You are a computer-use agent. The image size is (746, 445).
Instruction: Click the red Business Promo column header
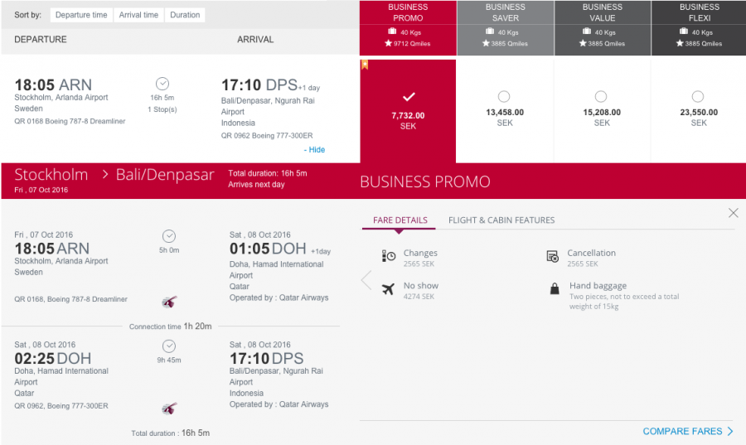pyautogui.click(x=408, y=28)
